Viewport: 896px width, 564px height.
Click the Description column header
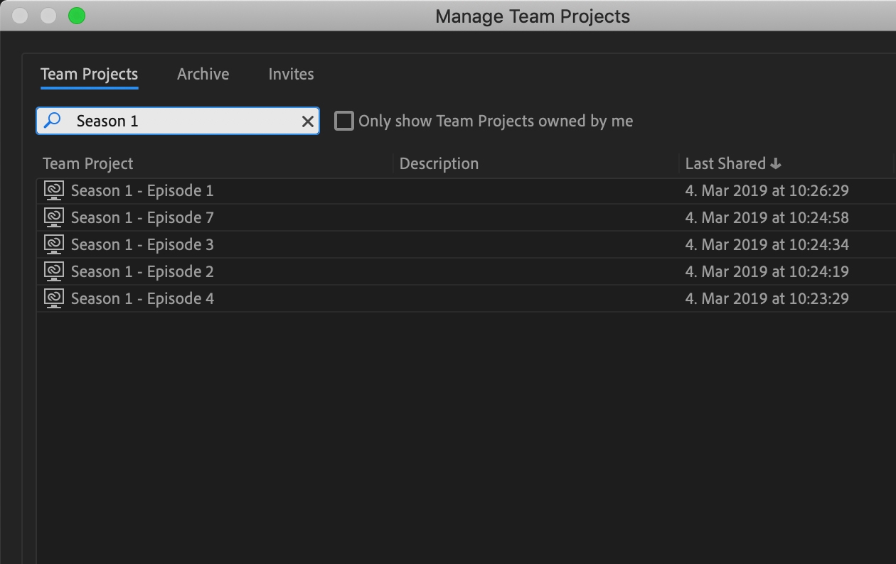[x=439, y=163]
